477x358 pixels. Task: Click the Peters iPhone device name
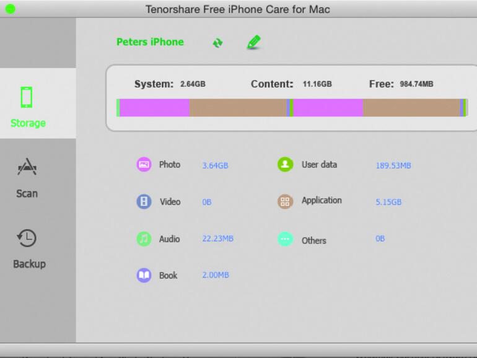[x=150, y=42]
